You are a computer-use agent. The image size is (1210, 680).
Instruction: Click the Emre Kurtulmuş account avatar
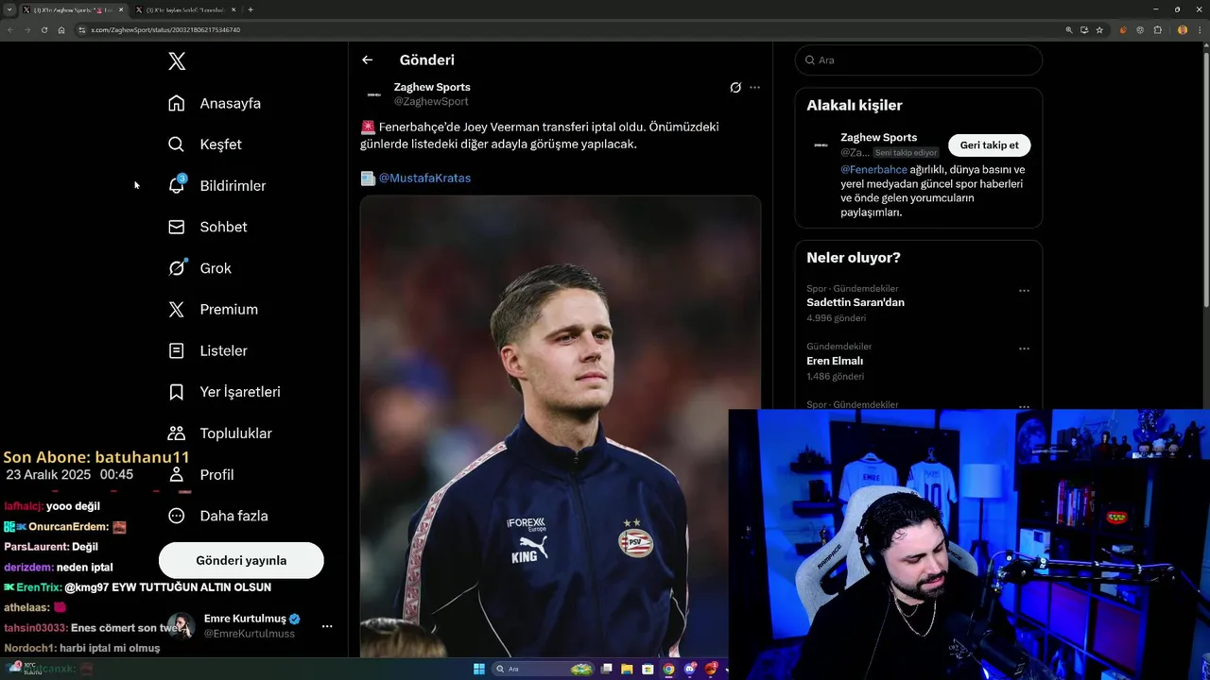(181, 626)
